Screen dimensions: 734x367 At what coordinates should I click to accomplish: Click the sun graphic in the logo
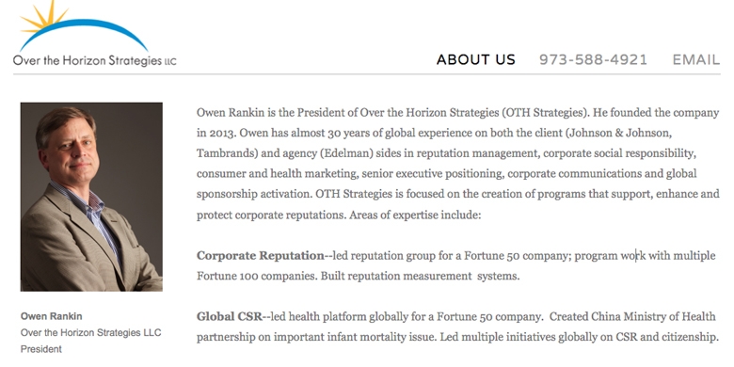44,16
